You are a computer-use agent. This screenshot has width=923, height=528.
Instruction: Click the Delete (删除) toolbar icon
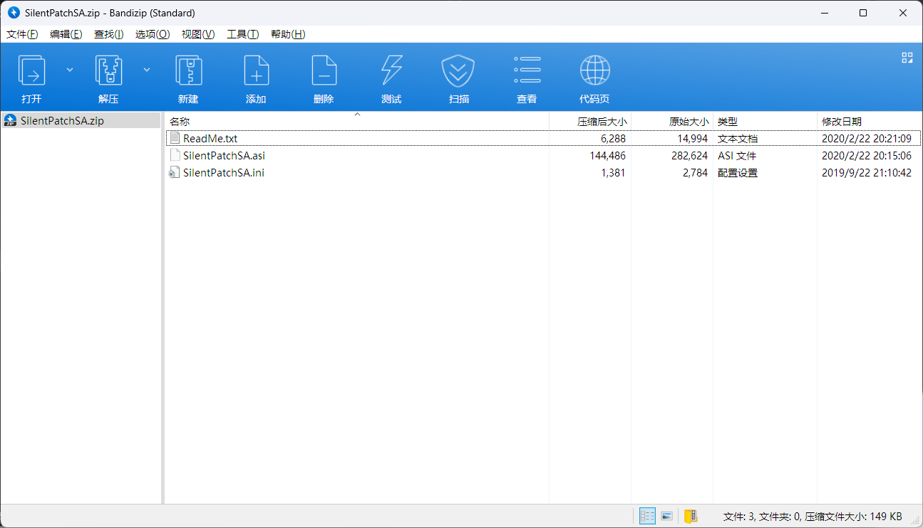tap(324, 70)
